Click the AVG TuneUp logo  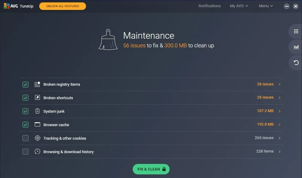[x=19, y=6]
